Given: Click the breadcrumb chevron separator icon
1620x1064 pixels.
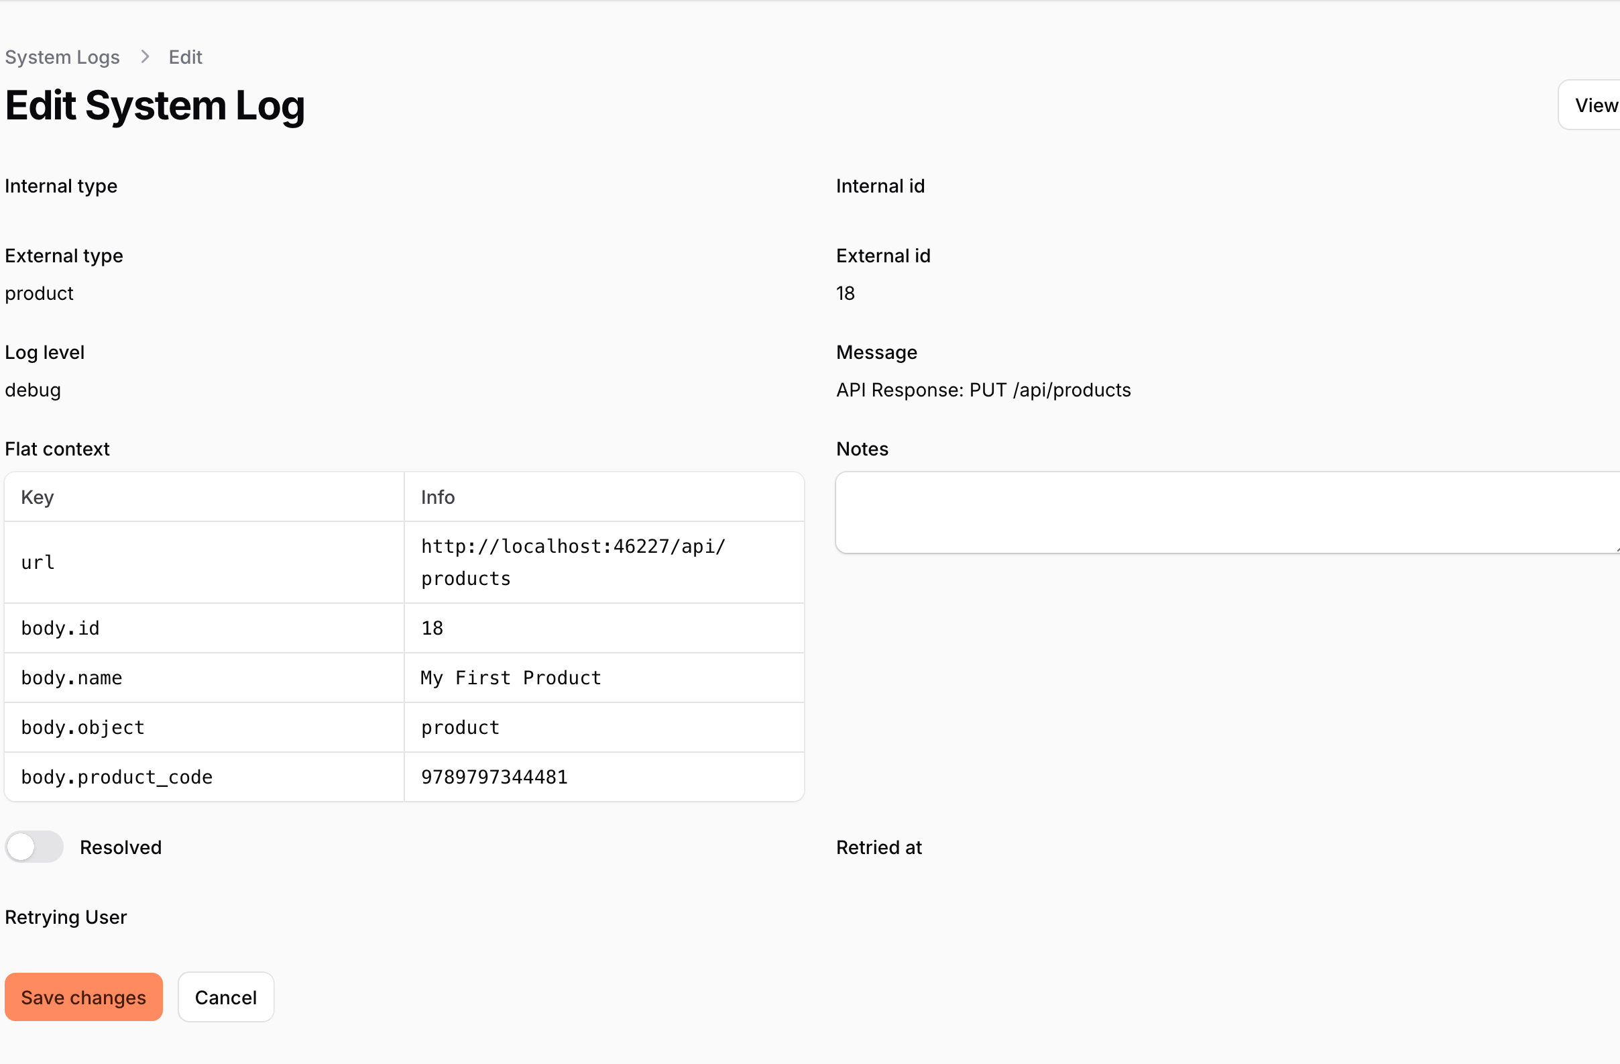Looking at the screenshot, I should click(x=144, y=57).
